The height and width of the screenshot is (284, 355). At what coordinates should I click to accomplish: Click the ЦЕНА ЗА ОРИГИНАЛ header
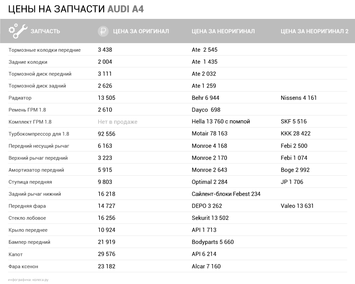tap(141, 31)
